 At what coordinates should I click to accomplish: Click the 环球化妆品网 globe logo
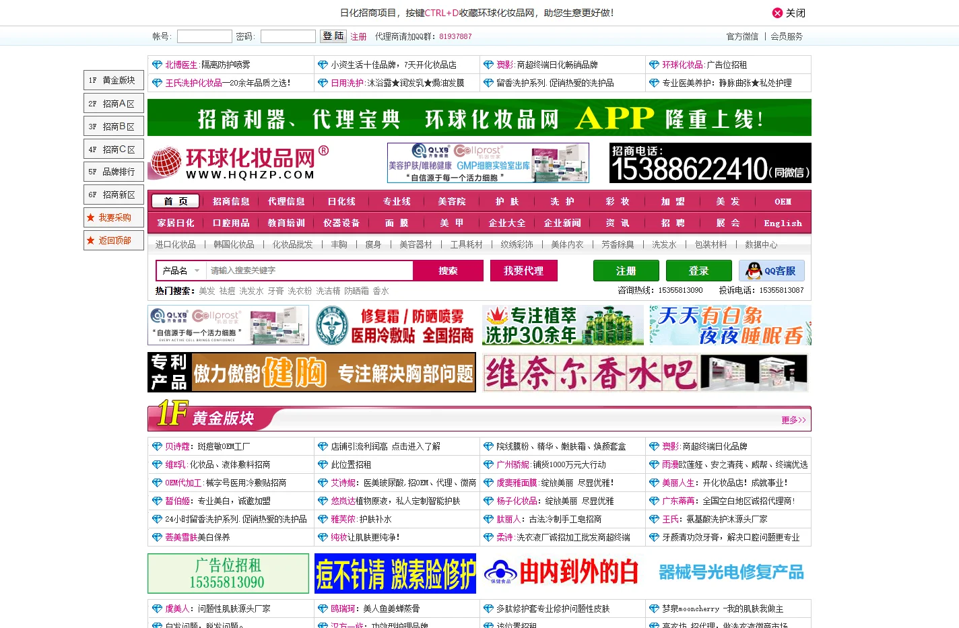coord(239,163)
